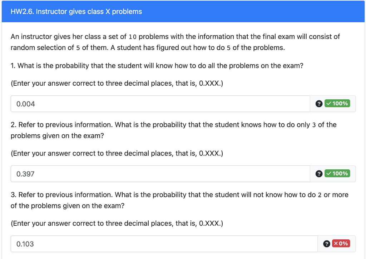366x259 pixels.
Task: Click the green 100% badge for question 2
Action: click(337, 174)
